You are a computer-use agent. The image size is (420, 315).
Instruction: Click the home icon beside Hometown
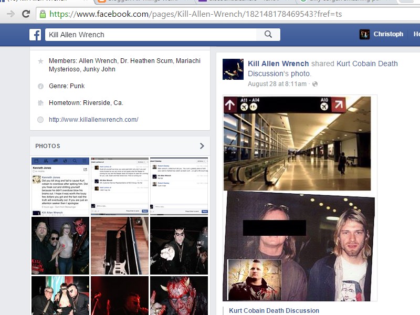(40, 103)
